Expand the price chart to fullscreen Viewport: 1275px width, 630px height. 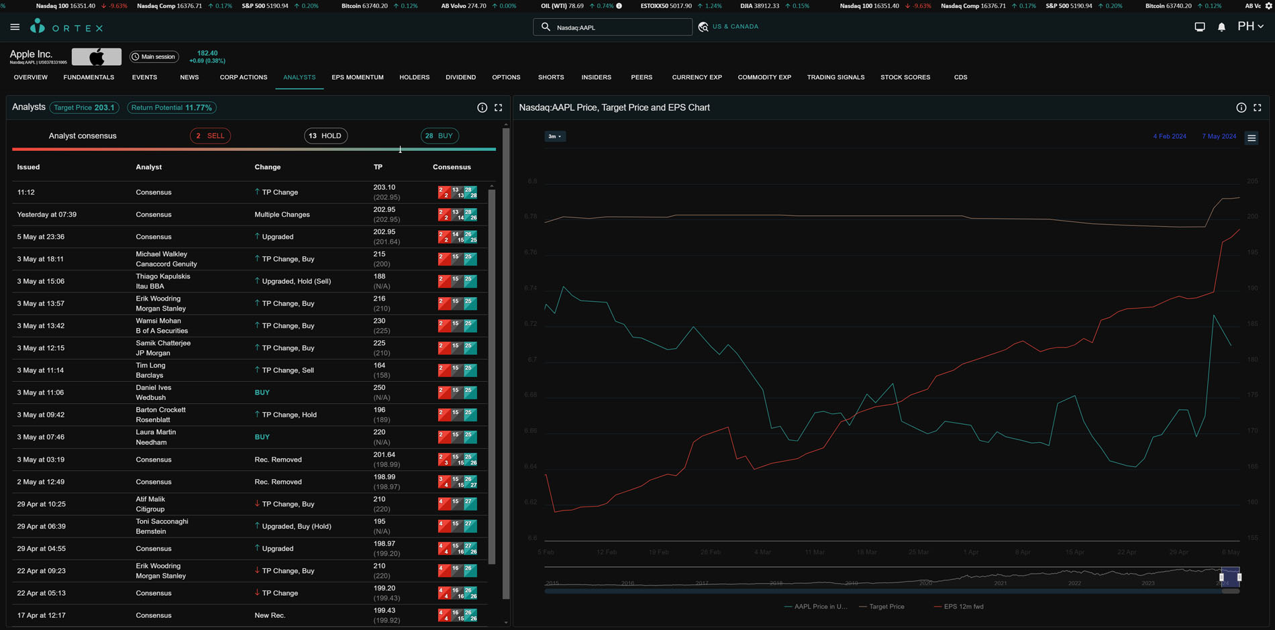click(1258, 108)
